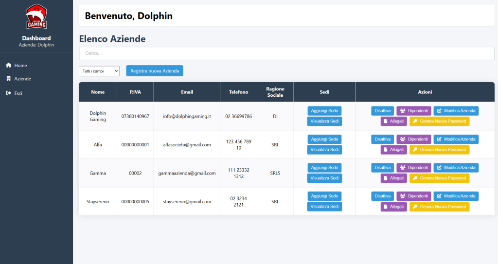The width and height of the screenshot is (498, 264).
Task: Click Disattiva for Alfa
Action: point(382,139)
